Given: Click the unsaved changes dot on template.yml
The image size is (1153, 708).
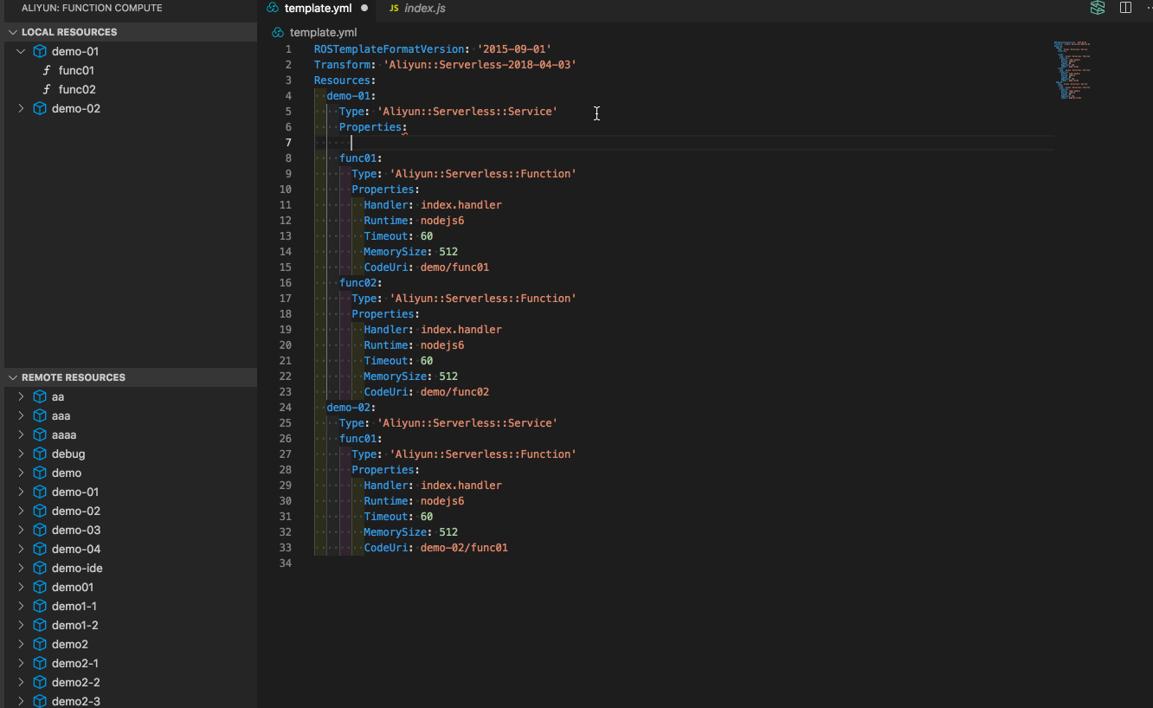Looking at the screenshot, I should coord(364,8).
